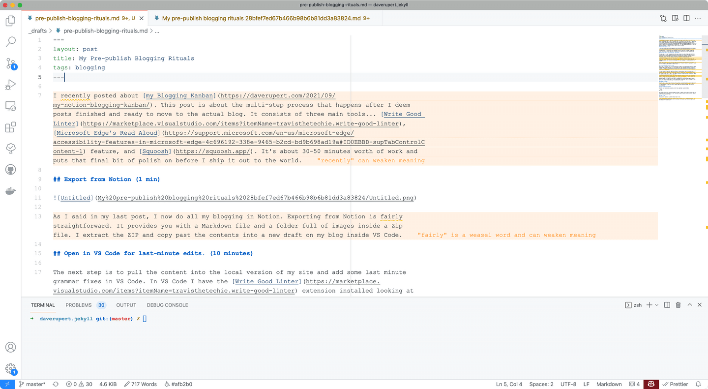Click the '## Open in VS Code' heading line

pos(153,253)
